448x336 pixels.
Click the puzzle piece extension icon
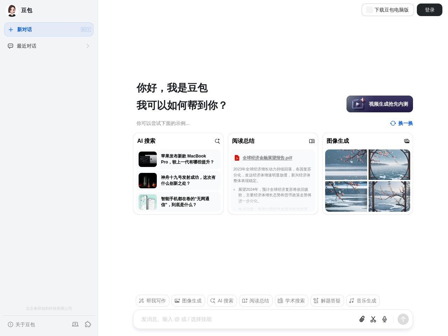[x=88, y=324]
